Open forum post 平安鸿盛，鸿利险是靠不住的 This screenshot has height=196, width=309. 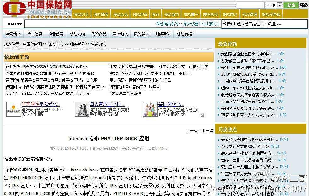pos(140,80)
